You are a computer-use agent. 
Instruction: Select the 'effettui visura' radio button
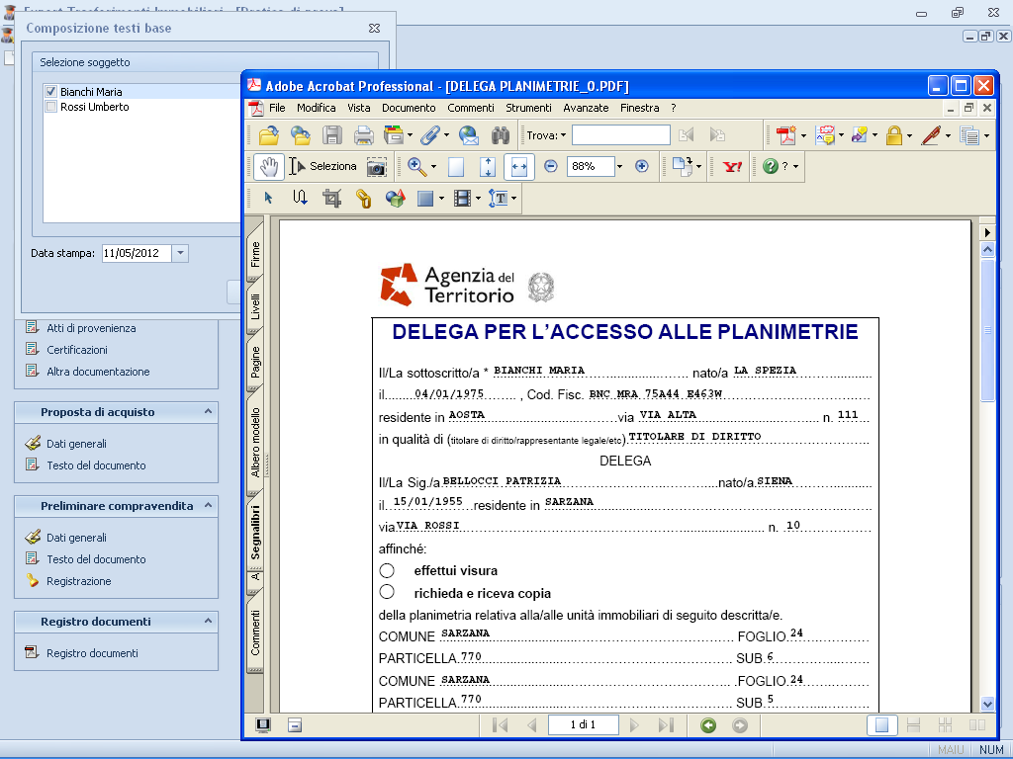(x=387, y=570)
